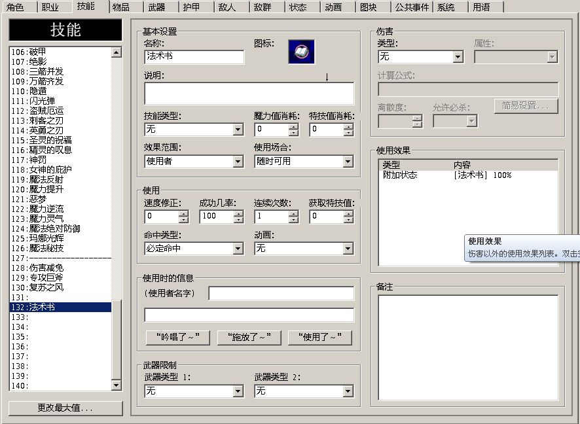Increase 速度修正 with up spinner arrow

tap(183, 213)
